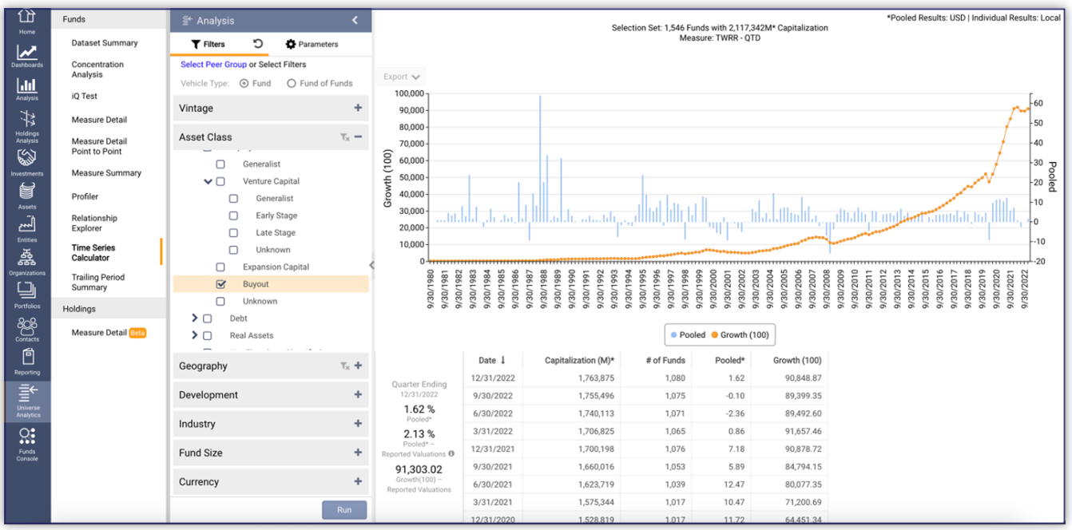The height and width of the screenshot is (530, 1072).
Task: Open the Select Peer Group link
Action: (x=215, y=62)
